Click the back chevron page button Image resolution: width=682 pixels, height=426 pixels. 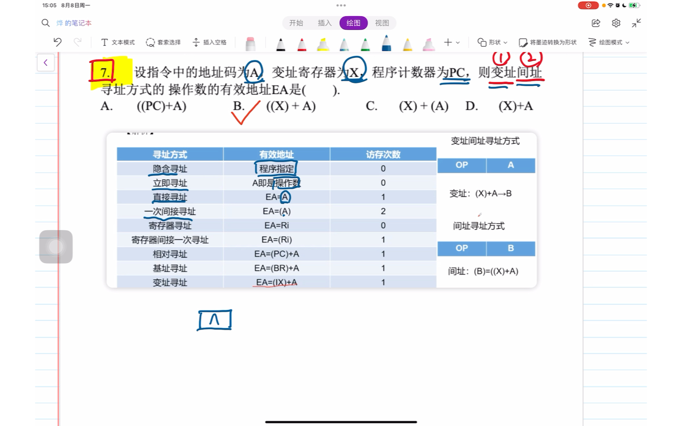point(46,63)
